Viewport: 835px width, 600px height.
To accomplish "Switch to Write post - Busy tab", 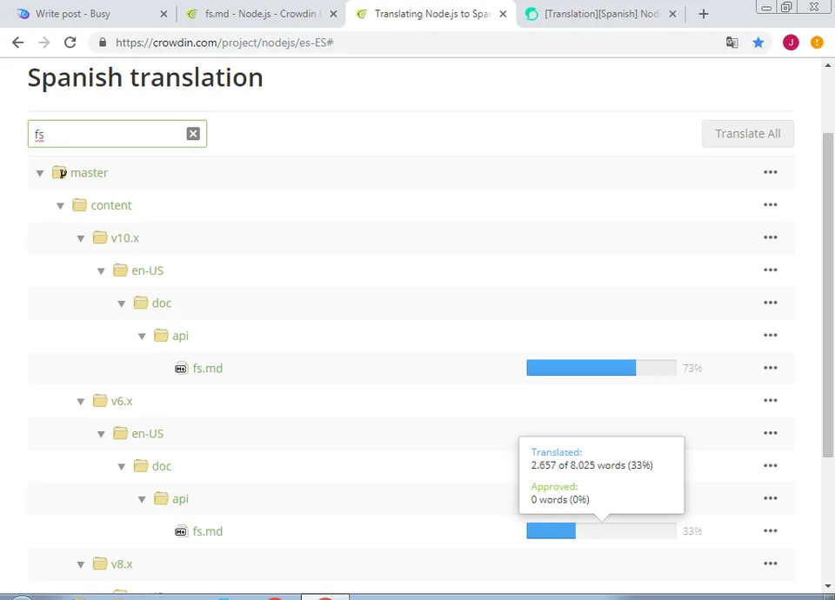I will pyautogui.click(x=87, y=14).
